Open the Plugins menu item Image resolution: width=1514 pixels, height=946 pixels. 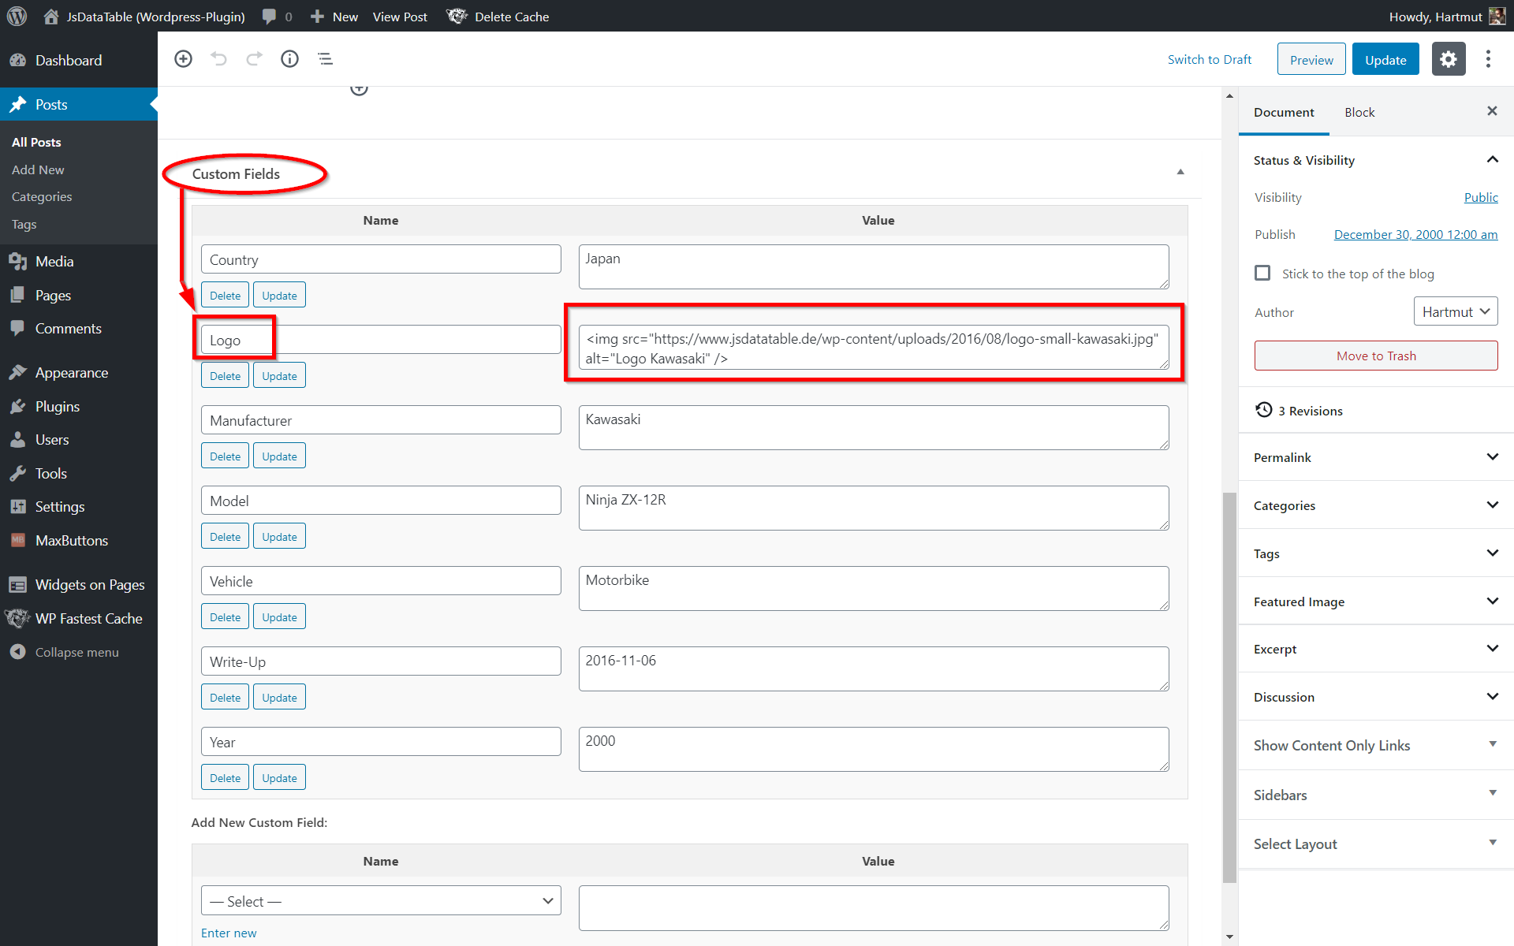click(x=79, y=407)
